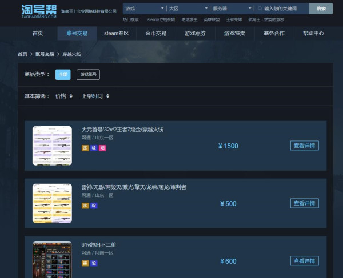
Task: Click the 绝地求生 hot search link
Action: [x=189, y=19]
